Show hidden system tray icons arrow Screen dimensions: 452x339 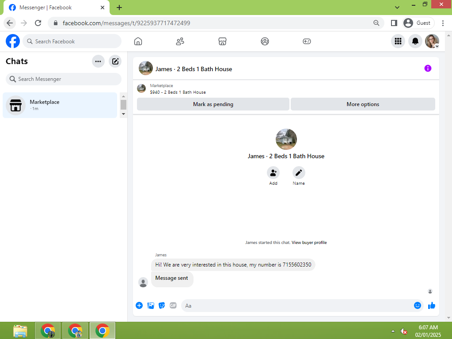[x=393, y=331]
